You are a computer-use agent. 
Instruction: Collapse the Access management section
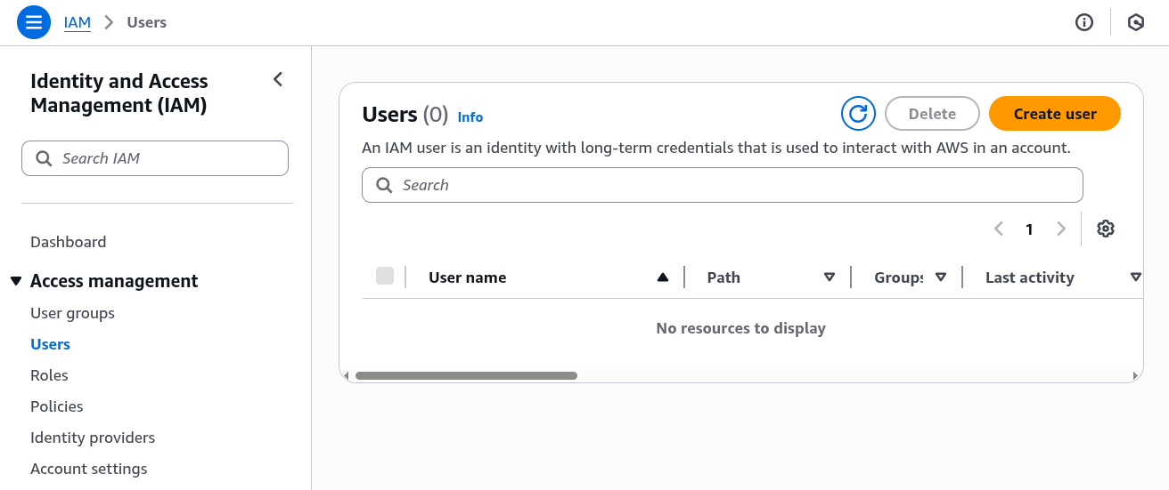pyautogui.click(x=15, y=281)
